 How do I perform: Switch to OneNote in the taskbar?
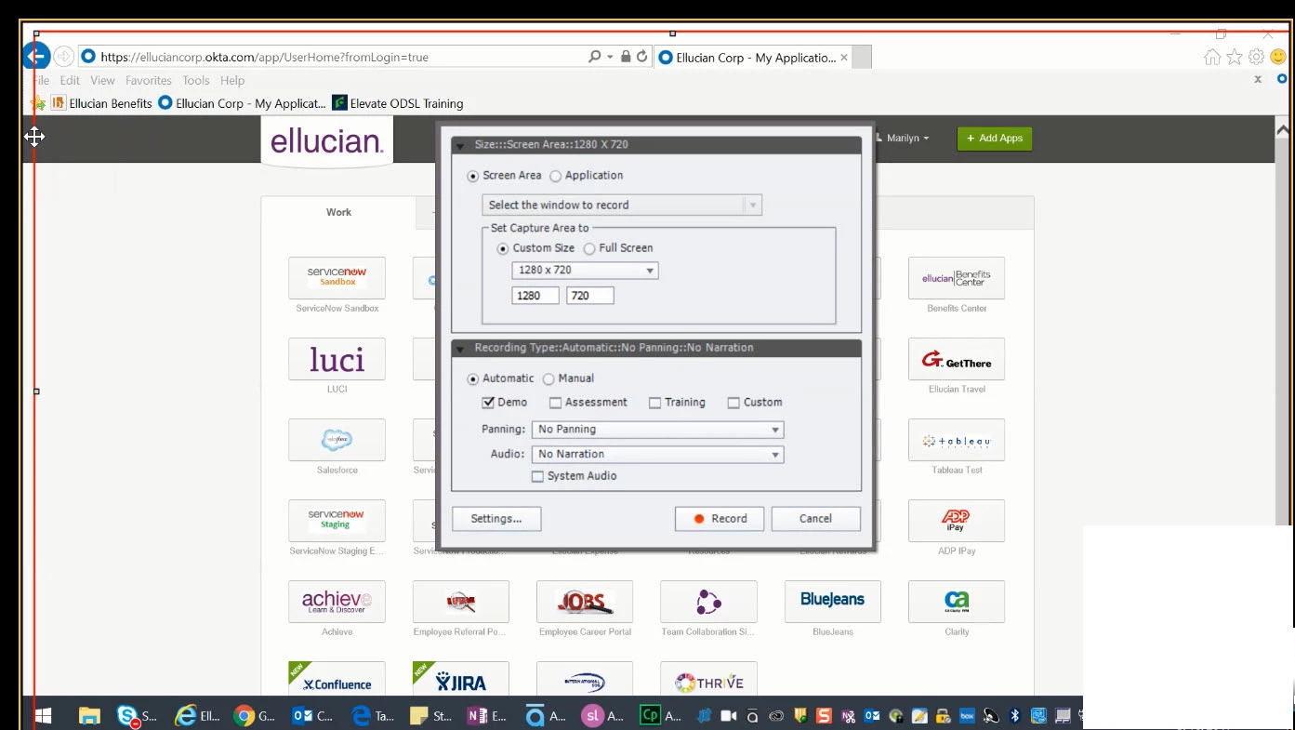(x=487, y=715)
